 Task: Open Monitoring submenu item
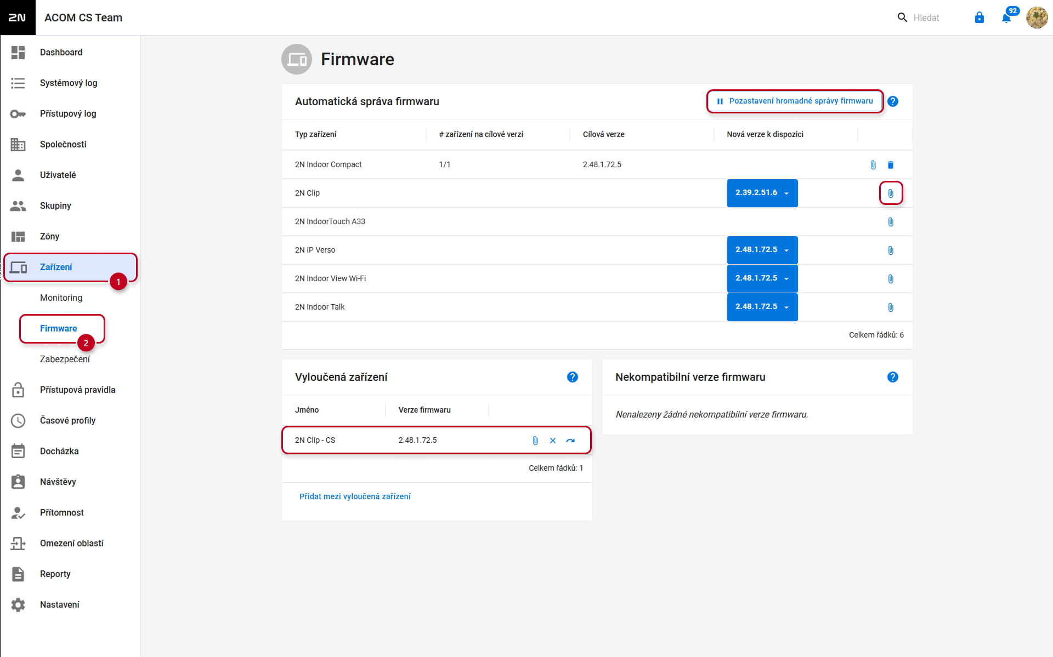(x=61, y=298)
